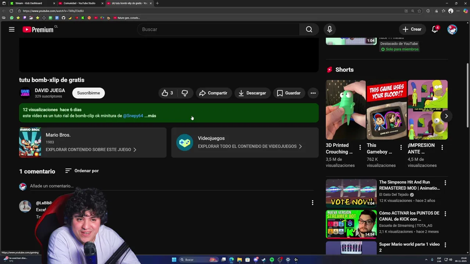Click the Suscribirme button
Image resolution: width=470 pixels, height=264 pixels.
tap(88, 93)
